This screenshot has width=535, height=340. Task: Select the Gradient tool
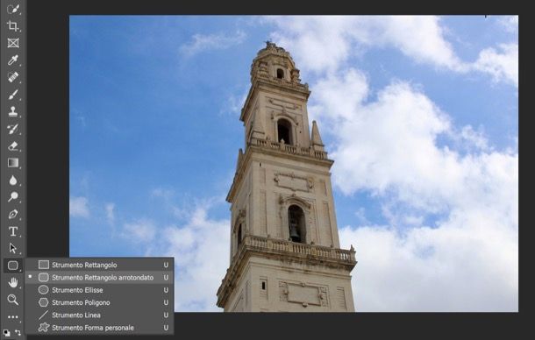[13, 163]
